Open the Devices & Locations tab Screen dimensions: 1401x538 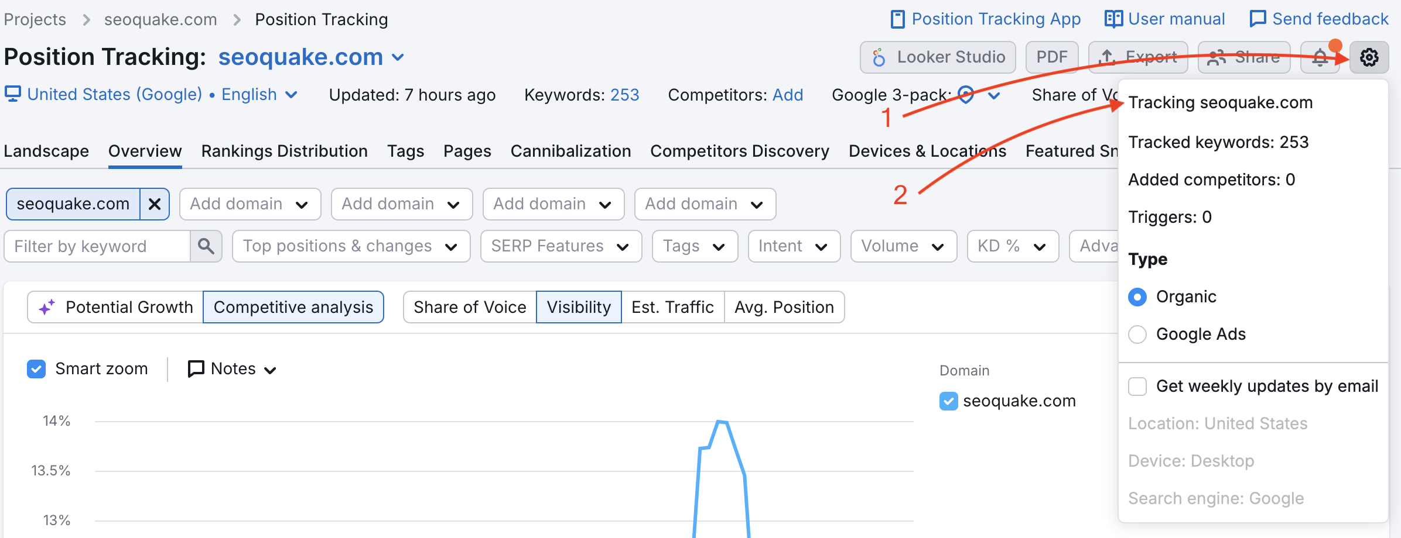(x=927, y=151)
